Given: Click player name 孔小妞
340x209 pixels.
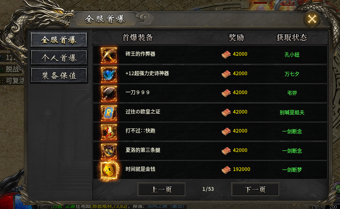Looking at the screenshot, I should point(292,55).
